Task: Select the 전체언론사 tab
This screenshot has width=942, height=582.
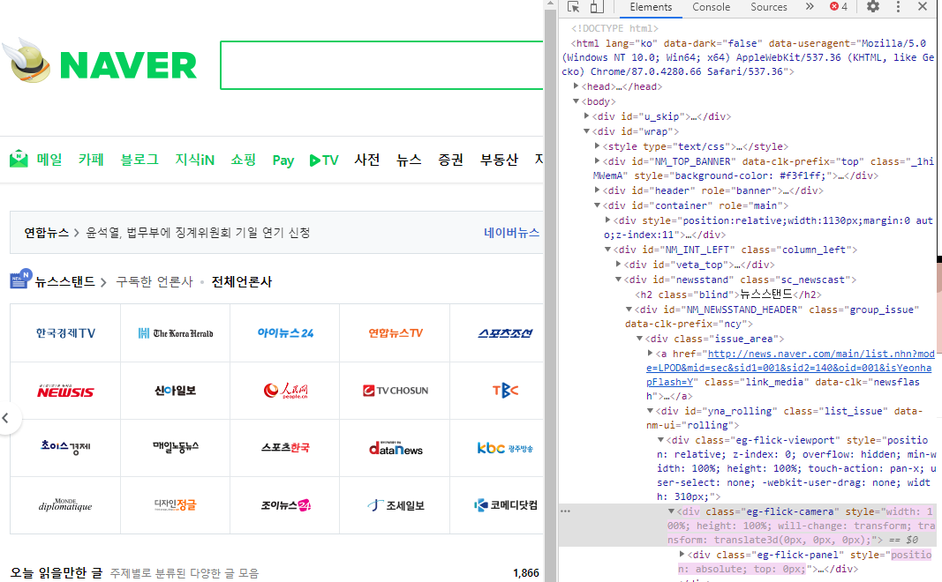Action: 242,281
